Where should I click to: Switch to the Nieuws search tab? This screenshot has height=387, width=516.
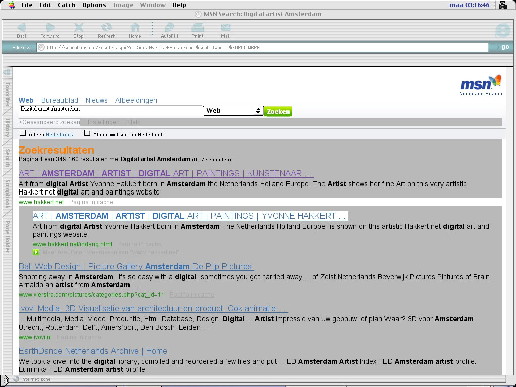(96, 100)
